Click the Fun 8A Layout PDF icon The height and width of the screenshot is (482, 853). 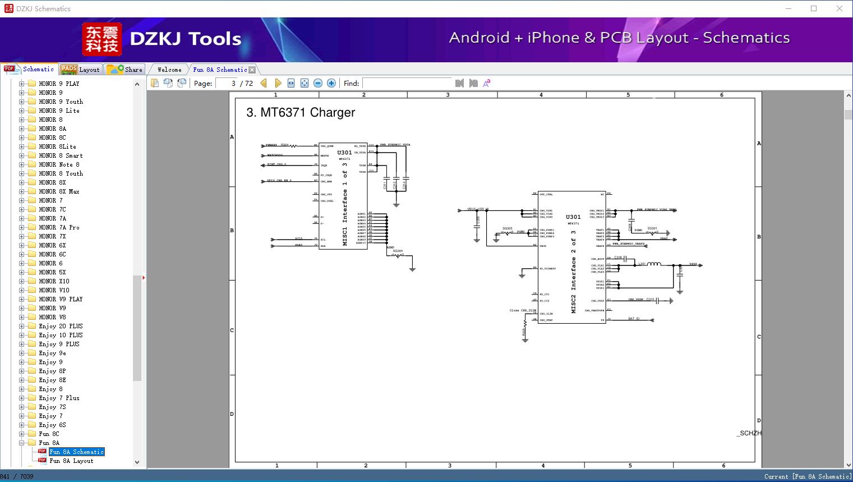coord(42,461)
